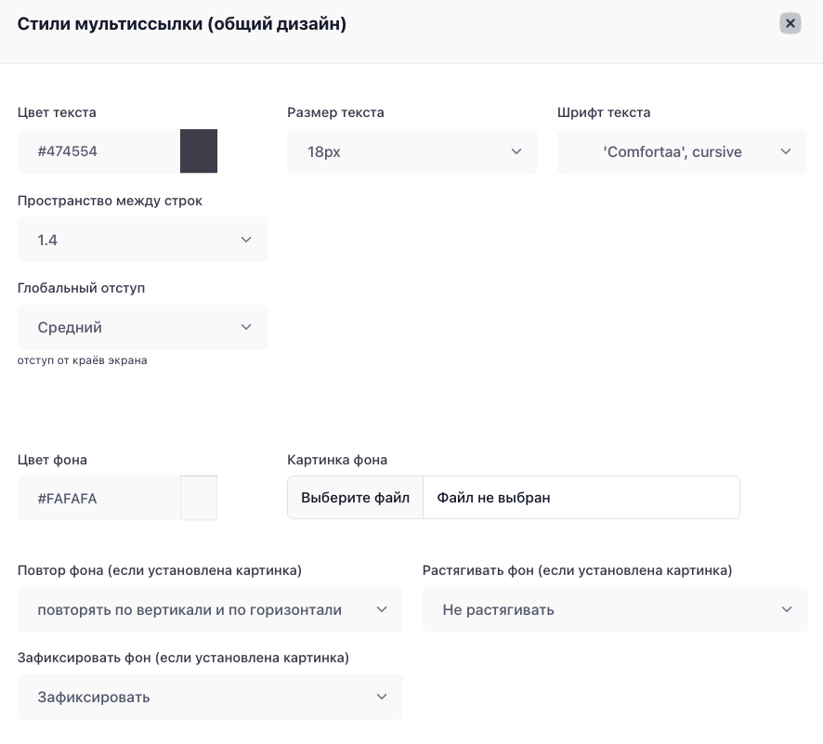Click the Файл не выбран field
The image size is (823, 744).
pyautogui.click(x=581, y=498)
